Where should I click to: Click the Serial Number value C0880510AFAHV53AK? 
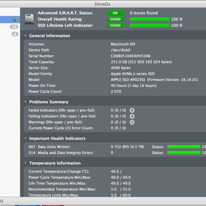tap(131, 56)
